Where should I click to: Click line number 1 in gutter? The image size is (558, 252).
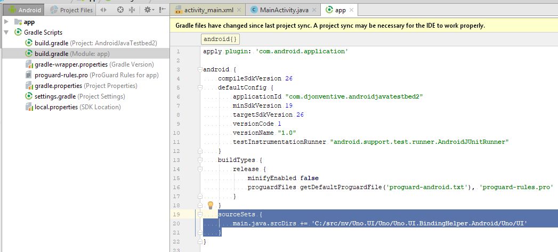pyautogui.click(x=178, y=51)
